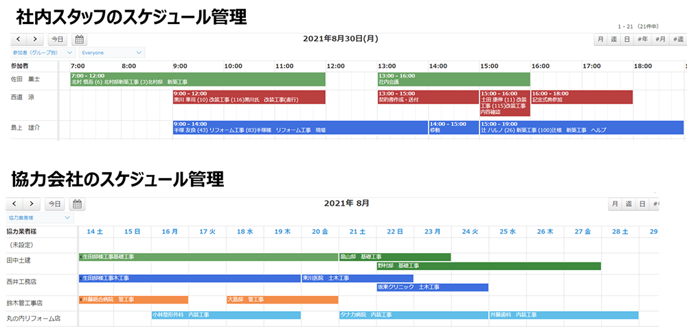Viewport: 687px width, 327px height.
Task: Click the 今日 button in the top calendar
Action: point(58,40)
